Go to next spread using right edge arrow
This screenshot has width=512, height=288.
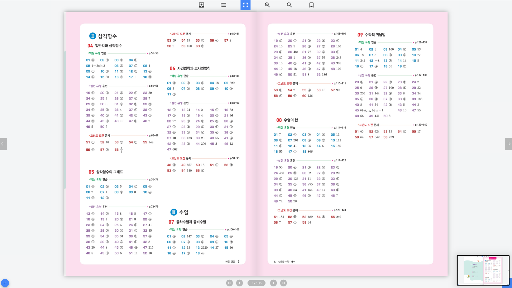click(508, 144)
